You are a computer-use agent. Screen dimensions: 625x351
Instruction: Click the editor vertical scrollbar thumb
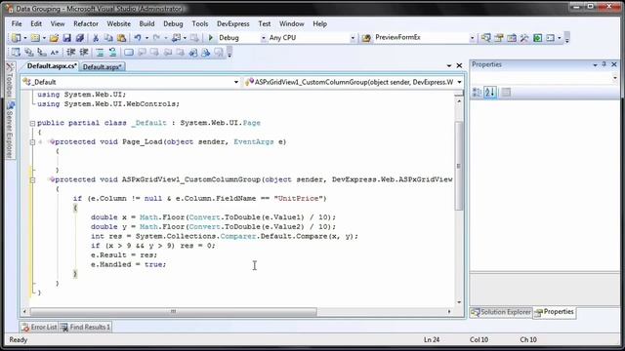click(x=459, y=166)
